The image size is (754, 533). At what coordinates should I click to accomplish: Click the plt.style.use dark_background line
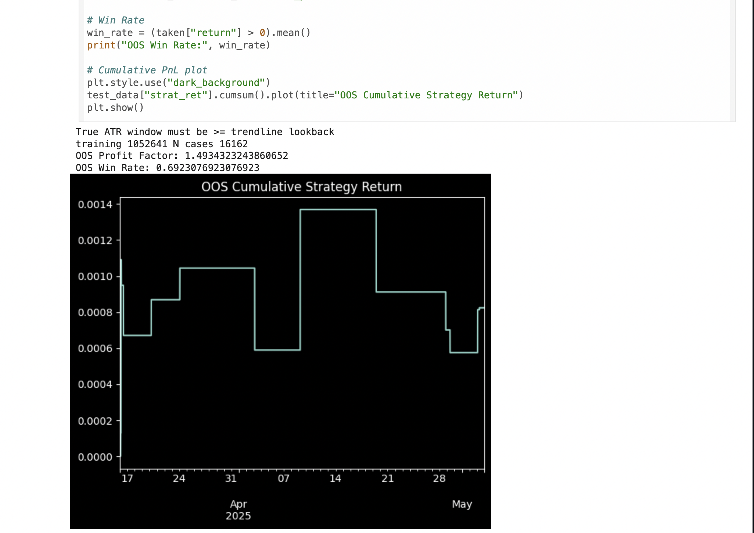click(x=179, y=83)
